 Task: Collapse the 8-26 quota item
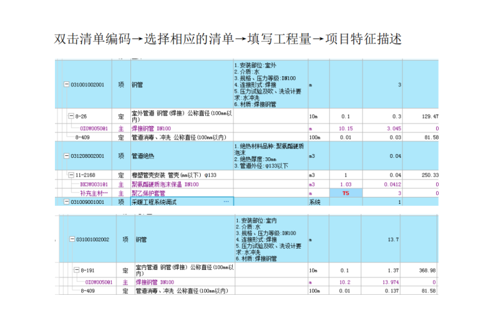pos(72,116)
